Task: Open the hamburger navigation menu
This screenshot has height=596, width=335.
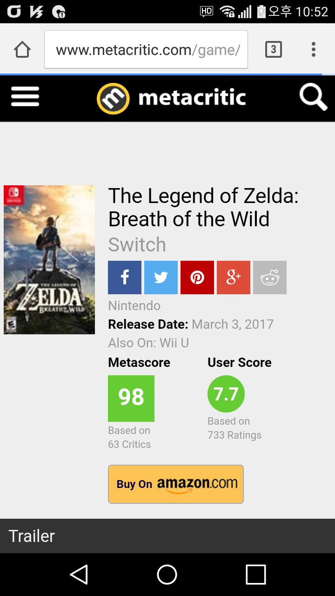Action: [x=25, y=97]
